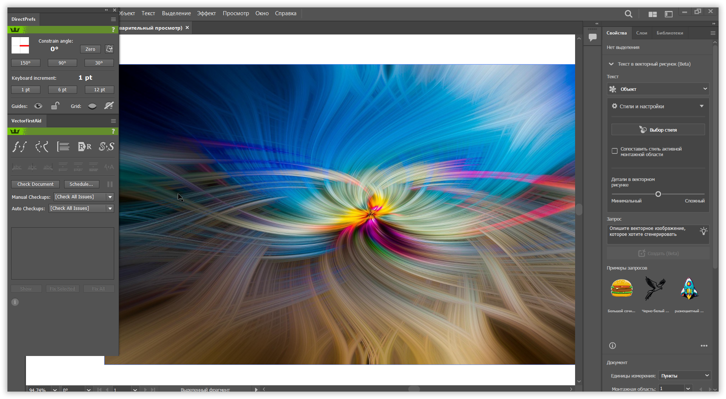Expand the Объект type dropdown
Screen dimensions: 726x399
click(658, 89)
